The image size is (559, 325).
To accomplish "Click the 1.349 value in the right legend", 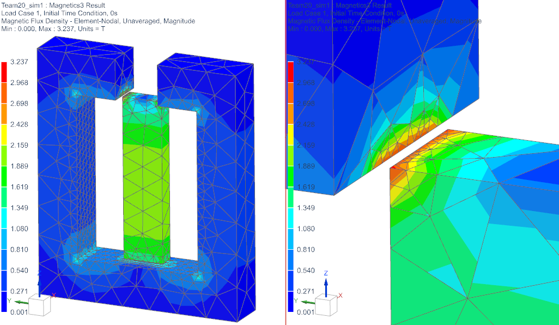I will coord(305,208).
